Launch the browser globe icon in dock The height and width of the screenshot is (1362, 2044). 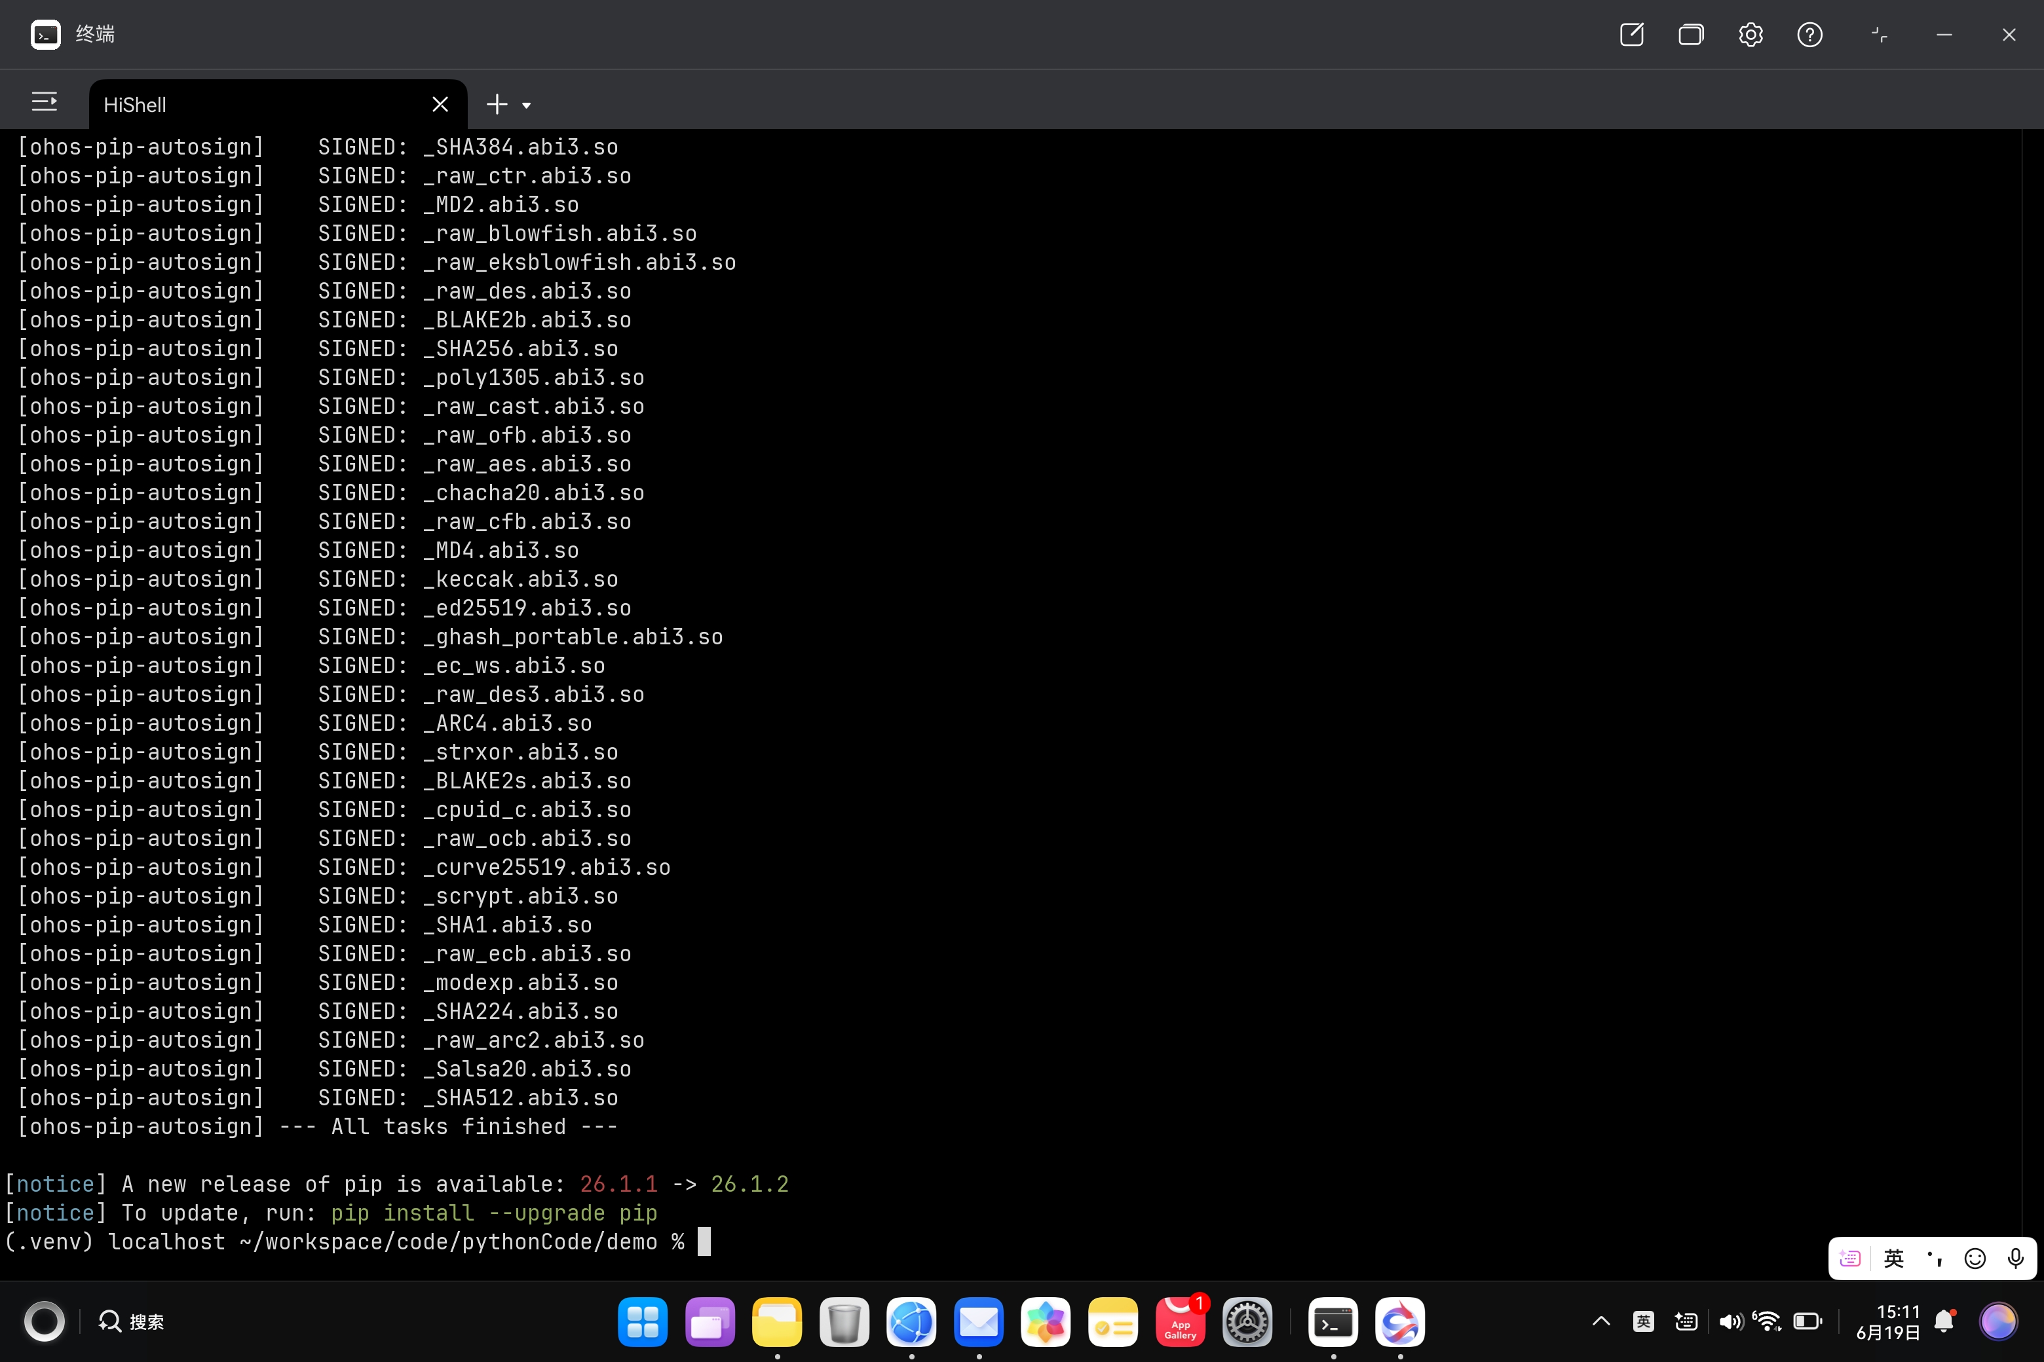[911, 1322]
